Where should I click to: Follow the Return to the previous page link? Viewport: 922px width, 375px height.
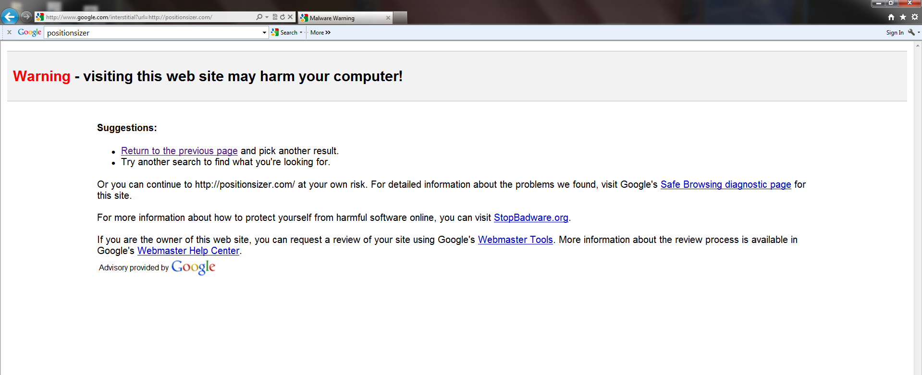click(x=179, y=151)
